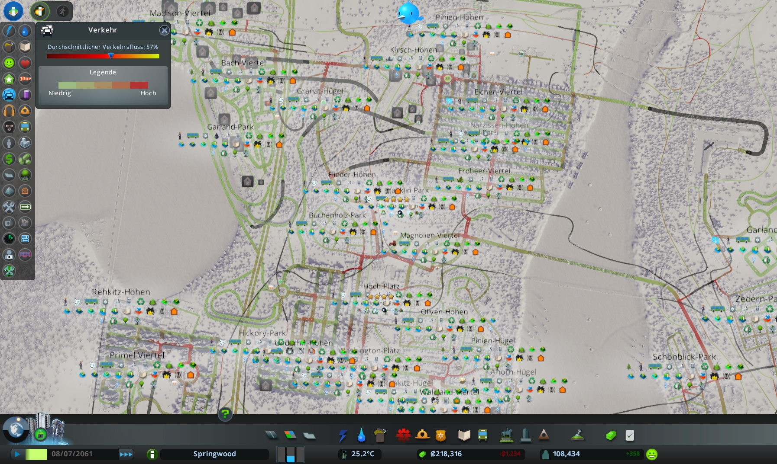Open the Noise Pollution headphones view

(9, 111)
